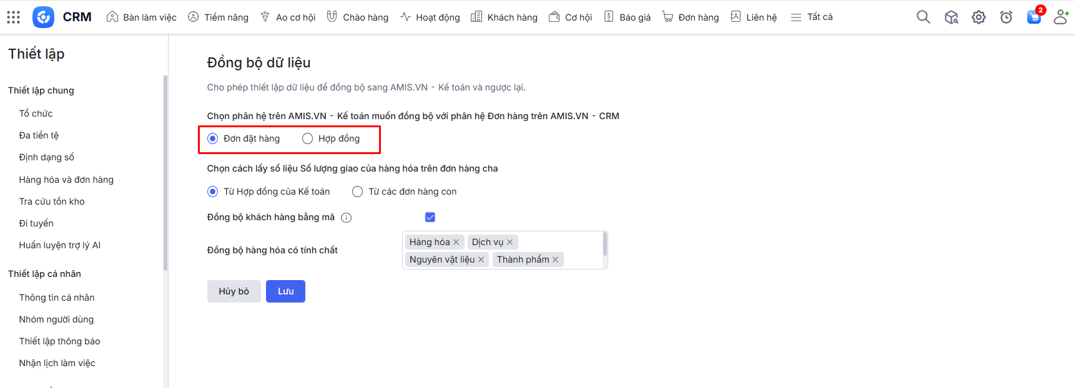Open the user account icon
Screen dimensions: 1074x388
click(x=1060, y=17)
